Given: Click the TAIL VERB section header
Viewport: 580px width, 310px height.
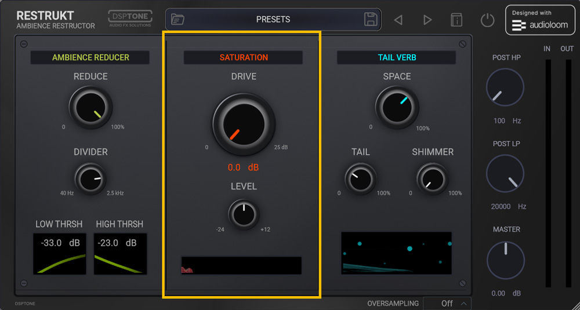Looking at the screenshot, I should tap(397, 57).
